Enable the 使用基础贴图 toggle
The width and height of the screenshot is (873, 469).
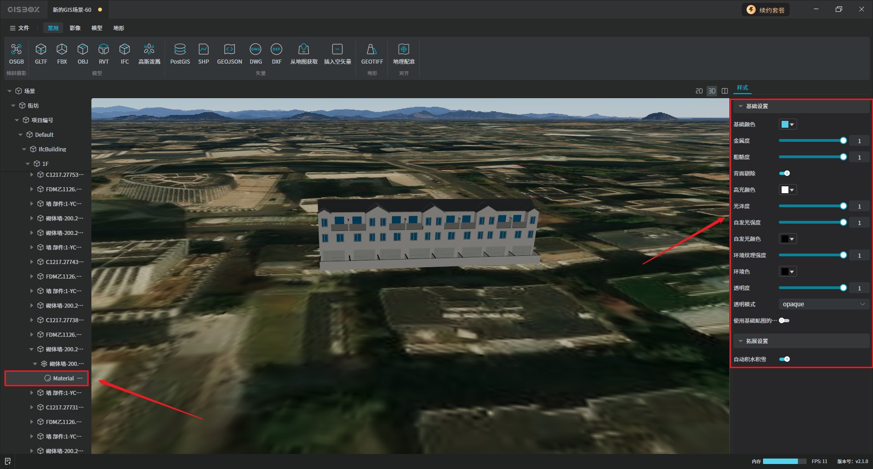[x=784, y=320]
